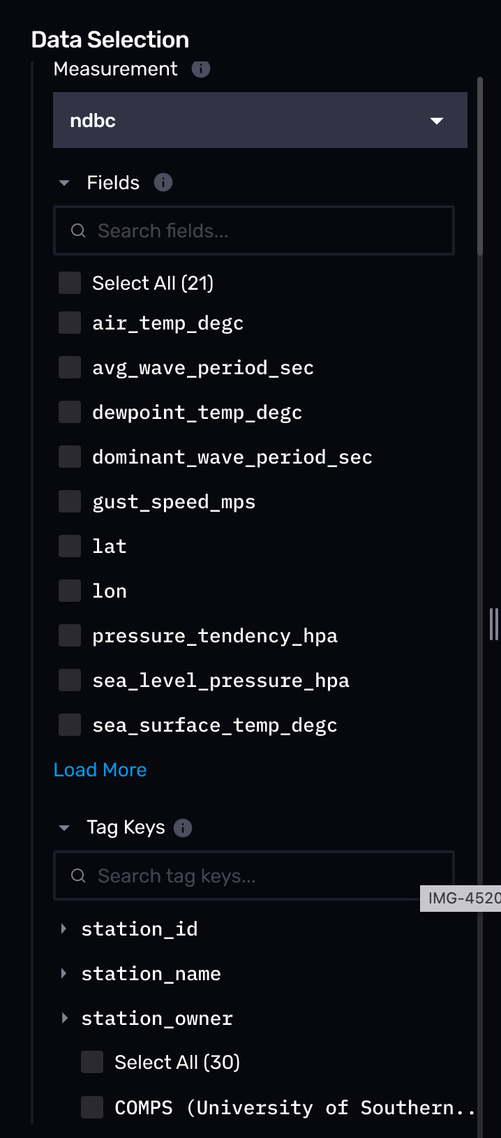Click the dropdown caret on the ndbc selector
The image size is (501, 1138).
coord(437,120)
